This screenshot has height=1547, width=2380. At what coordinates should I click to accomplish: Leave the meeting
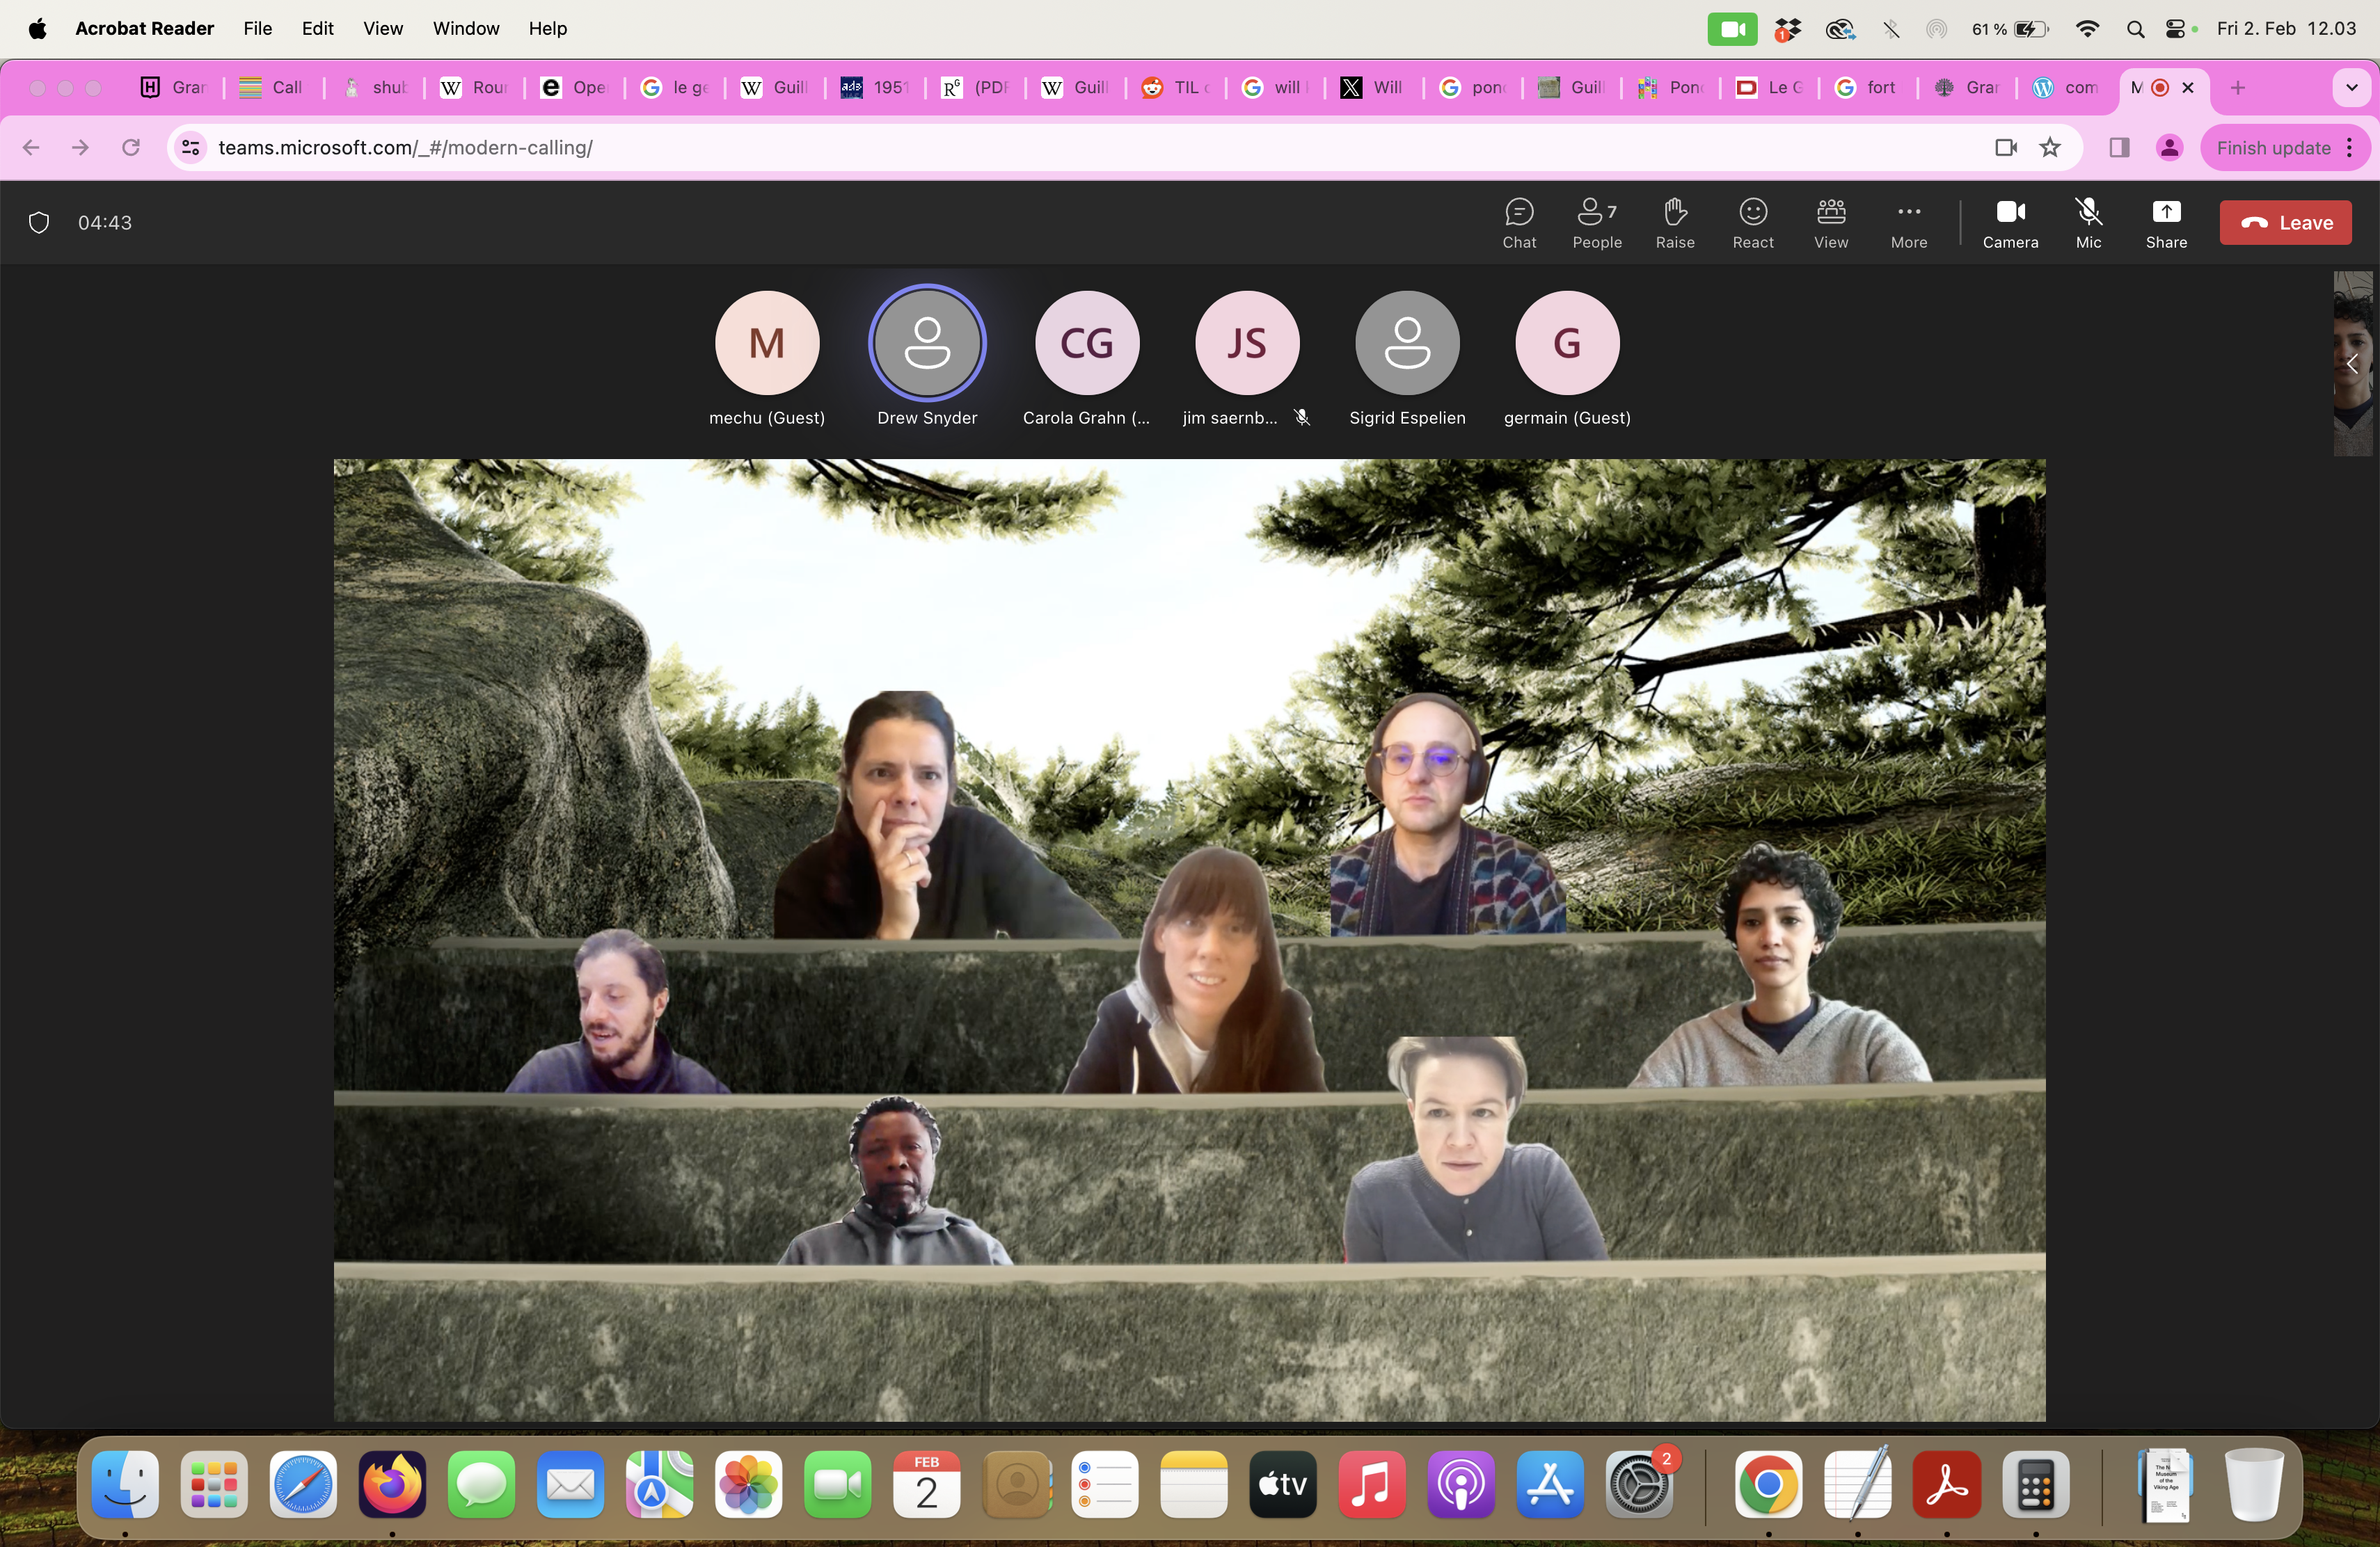[2285, 223]
